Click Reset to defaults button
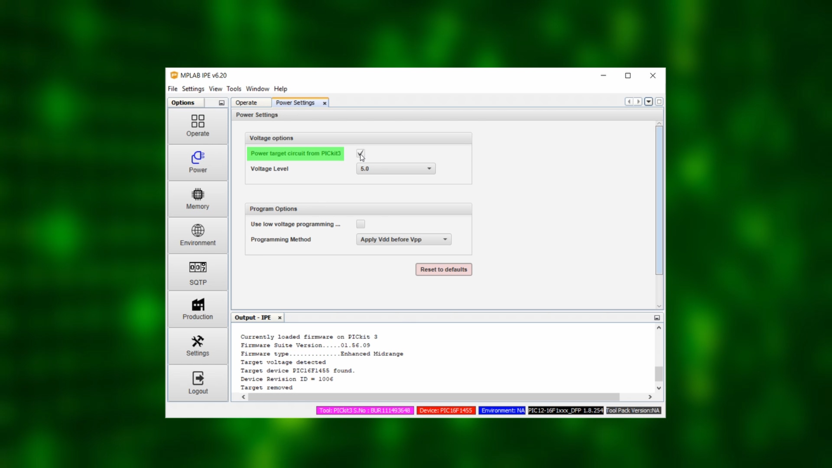Screen dimensions: 832x468 click(443, 269)
